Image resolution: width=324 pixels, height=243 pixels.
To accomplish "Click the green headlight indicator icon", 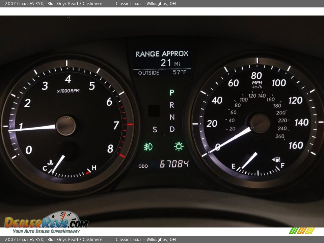I will click(x=179, y=146).
